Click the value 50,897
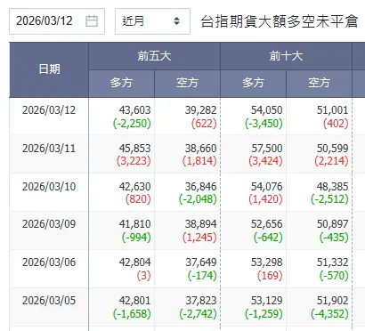The height and width of the screenshot is (331, 365). (x=332, y=224)
